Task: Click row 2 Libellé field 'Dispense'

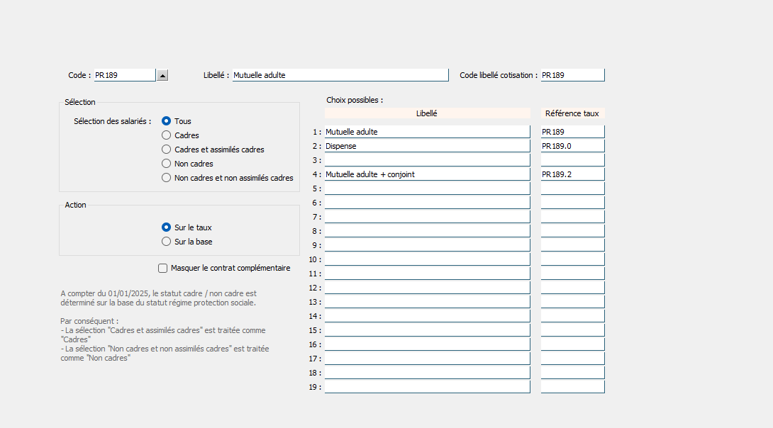Action: (x=427, y=146)
